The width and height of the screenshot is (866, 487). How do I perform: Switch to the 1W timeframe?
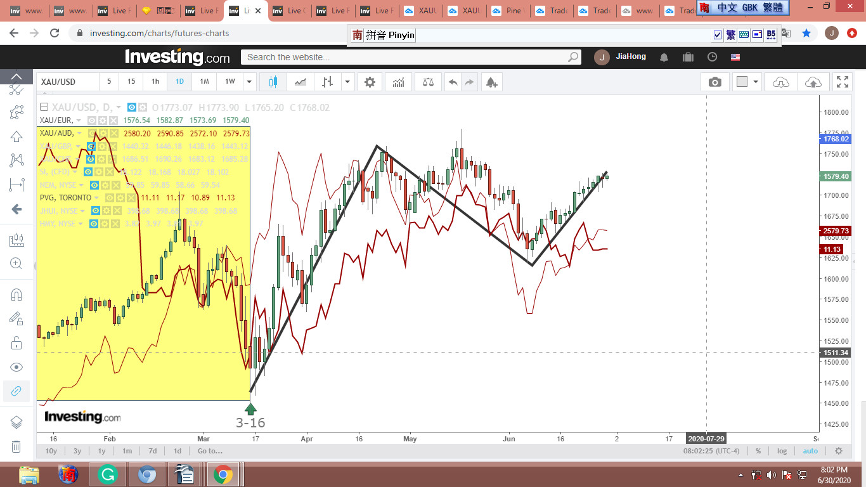tap(229, 82)
